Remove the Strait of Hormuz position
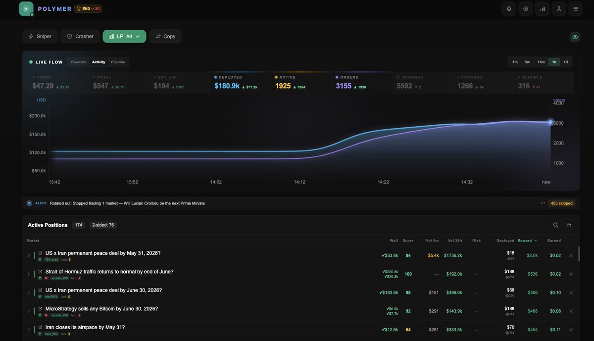The width and height of the screenshot is (594, 341). coord(571,274)
